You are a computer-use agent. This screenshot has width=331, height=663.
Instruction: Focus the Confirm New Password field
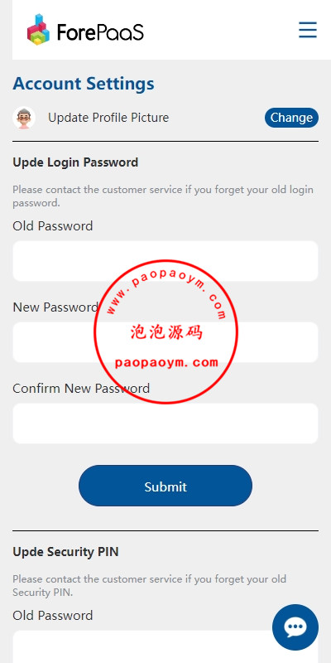165,423
